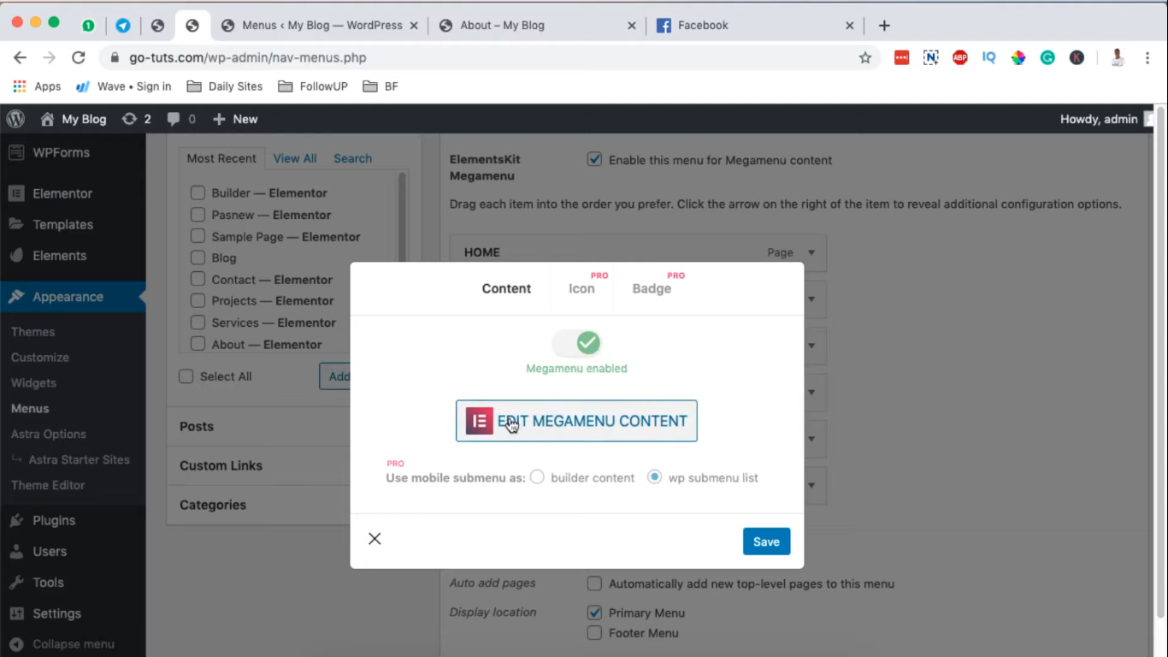The image size is (1168, 657).
Task: Expand the HOME menu item arrow
Action: coord(811,252)
